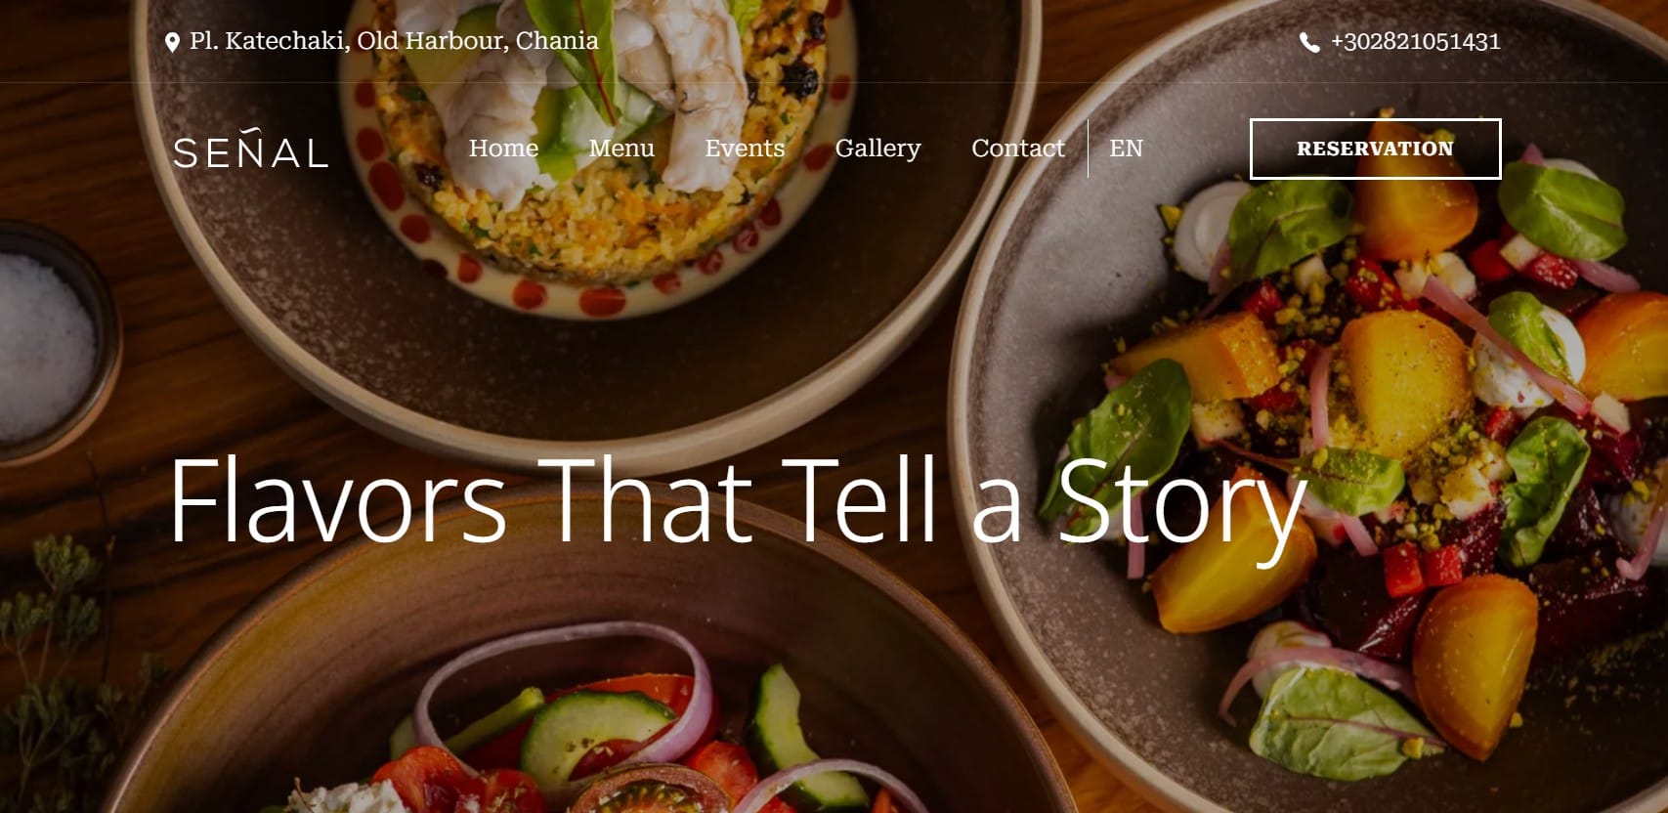Click the shrimp bulgur dish image
The width and height of the screenshot is (1668, 813).
coord(586,195)
